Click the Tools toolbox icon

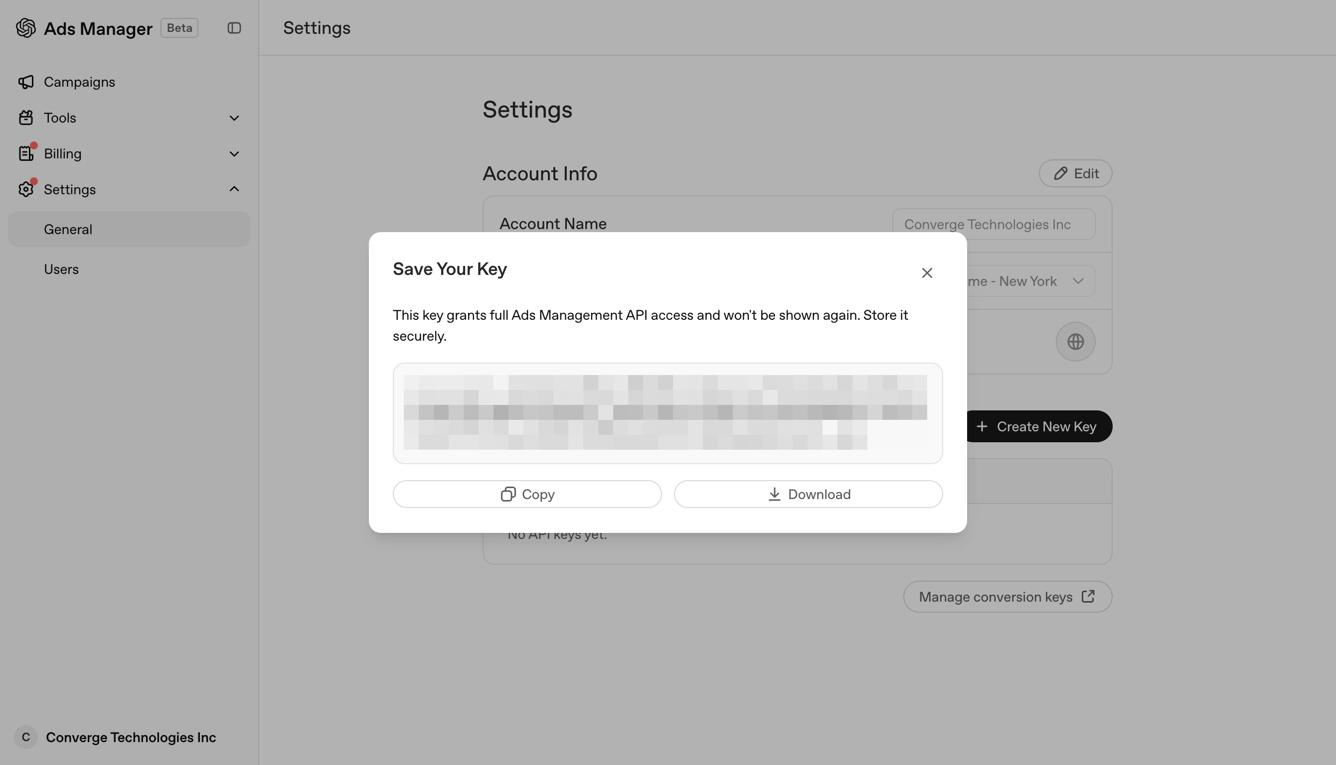tap(26, 118)
